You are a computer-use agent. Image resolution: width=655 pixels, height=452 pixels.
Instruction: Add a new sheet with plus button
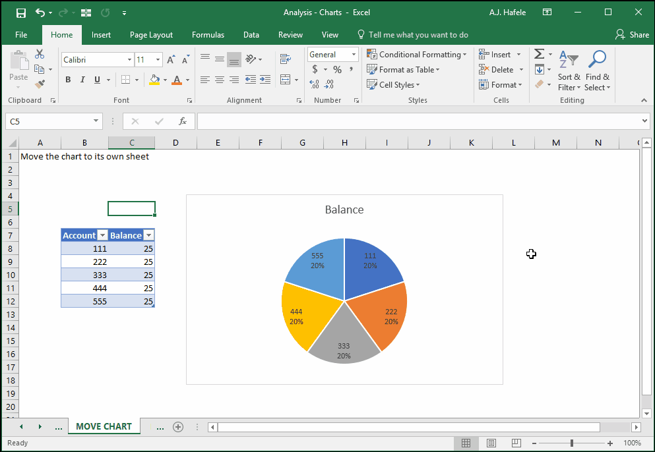[178, 426]
